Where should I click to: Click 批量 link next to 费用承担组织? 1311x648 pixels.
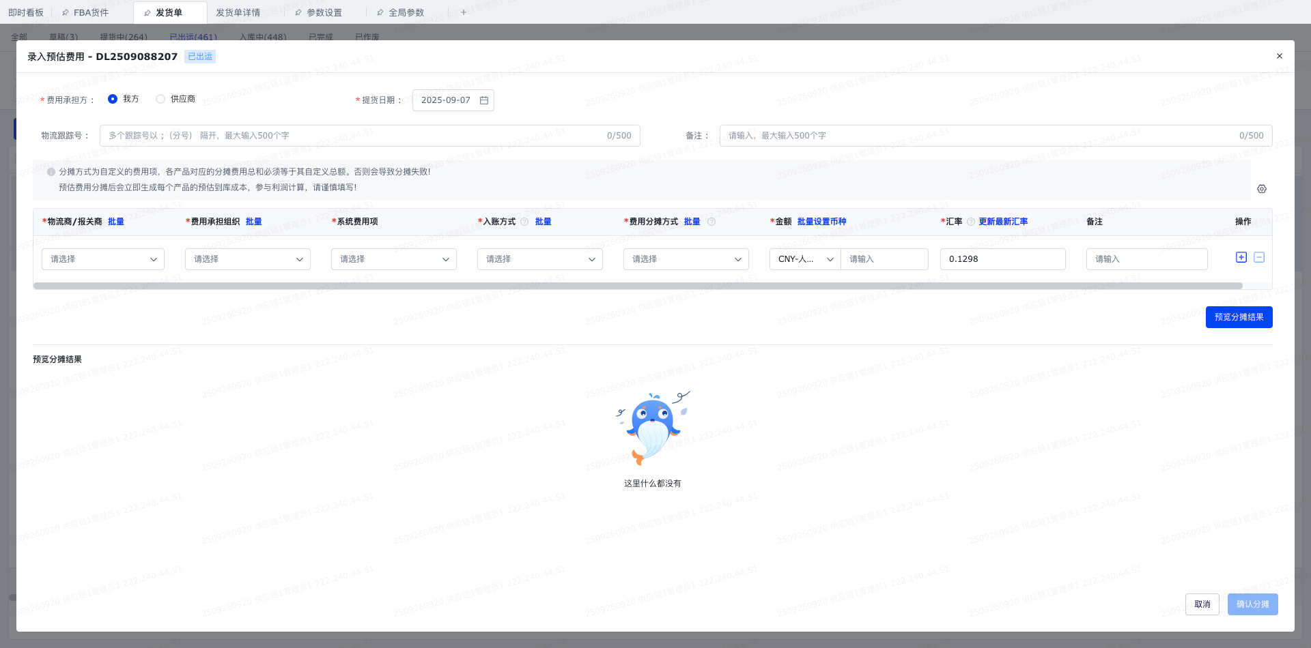(x=254, y=222)
